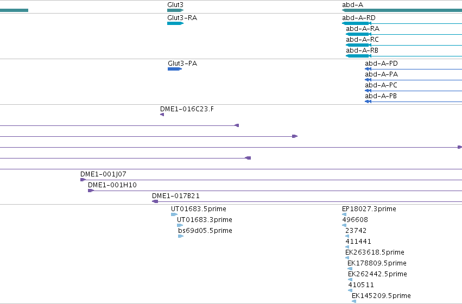Select the abd-A-PA protein arrow glyph
This screenshot has height=304, width=462.
368,80
